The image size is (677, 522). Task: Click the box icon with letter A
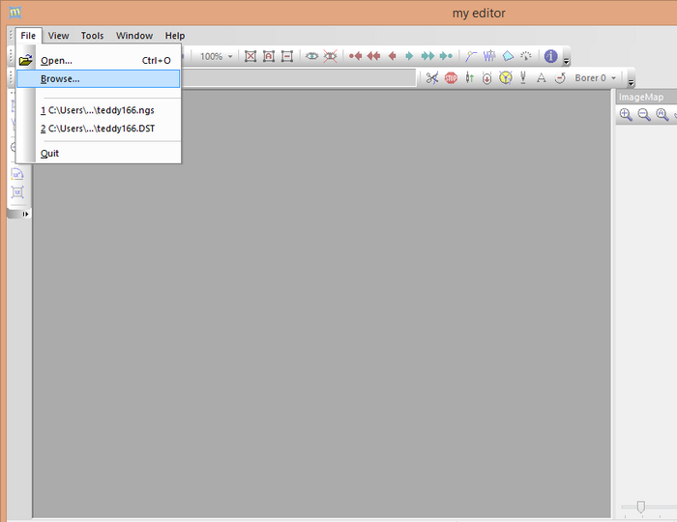pos(269,56)
